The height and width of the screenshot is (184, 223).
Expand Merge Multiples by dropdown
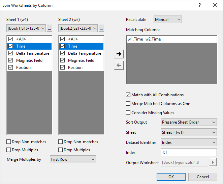coord(73,159)
